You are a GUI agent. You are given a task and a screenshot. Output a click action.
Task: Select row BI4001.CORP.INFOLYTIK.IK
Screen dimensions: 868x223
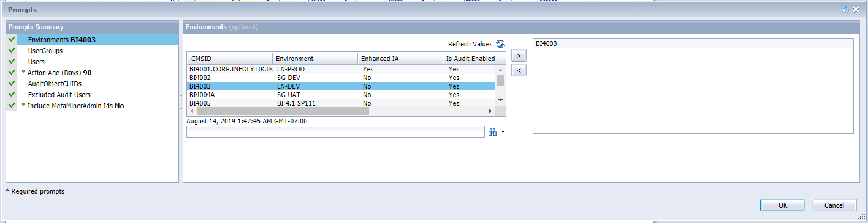(x=341, y=69)
